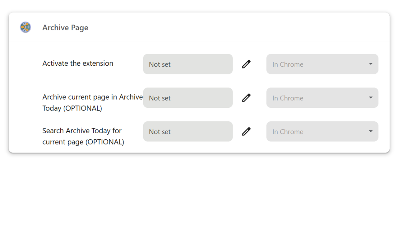Viewport: 398px width, 249px height.
Task: Click the Archive Page card header bar
Action: pos(218,27)
